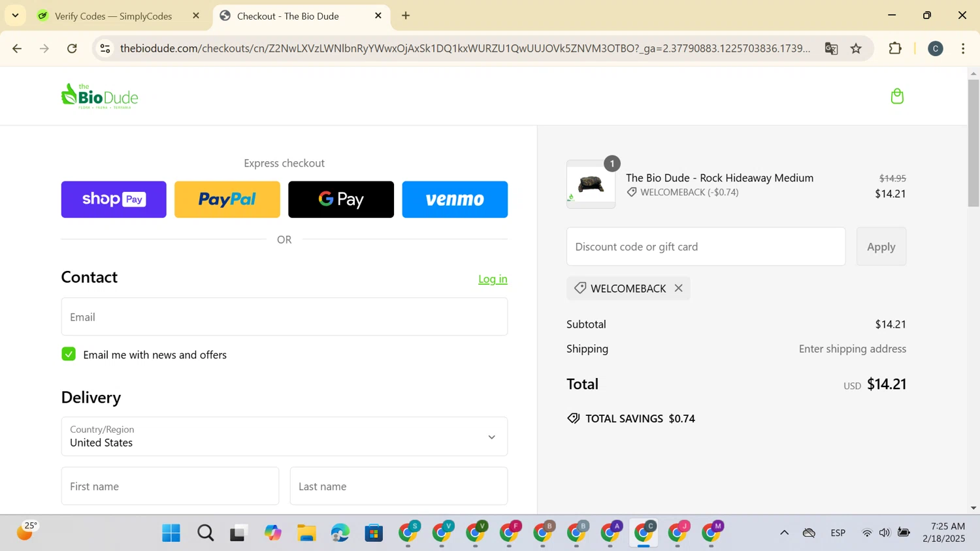Click the page vertical scrollbar
Image resolution: width=980 pixels, height=551 pixels.
pos(973,143)
